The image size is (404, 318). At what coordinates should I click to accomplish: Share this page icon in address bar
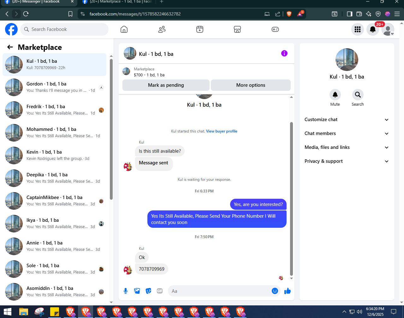pos(278,14)
